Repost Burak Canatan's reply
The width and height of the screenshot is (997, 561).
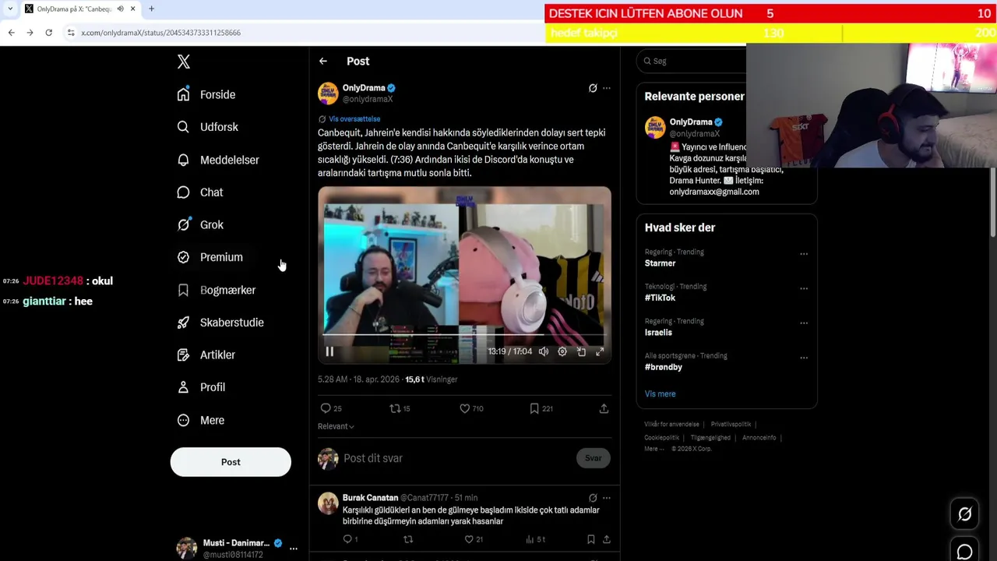[x=408, y=539]
